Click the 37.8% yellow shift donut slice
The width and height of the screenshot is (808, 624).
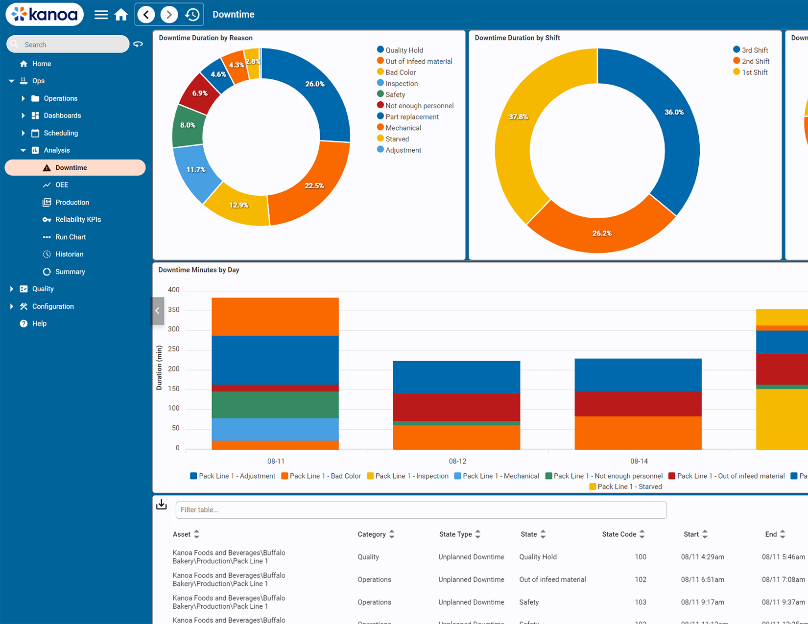coord(519,116)
